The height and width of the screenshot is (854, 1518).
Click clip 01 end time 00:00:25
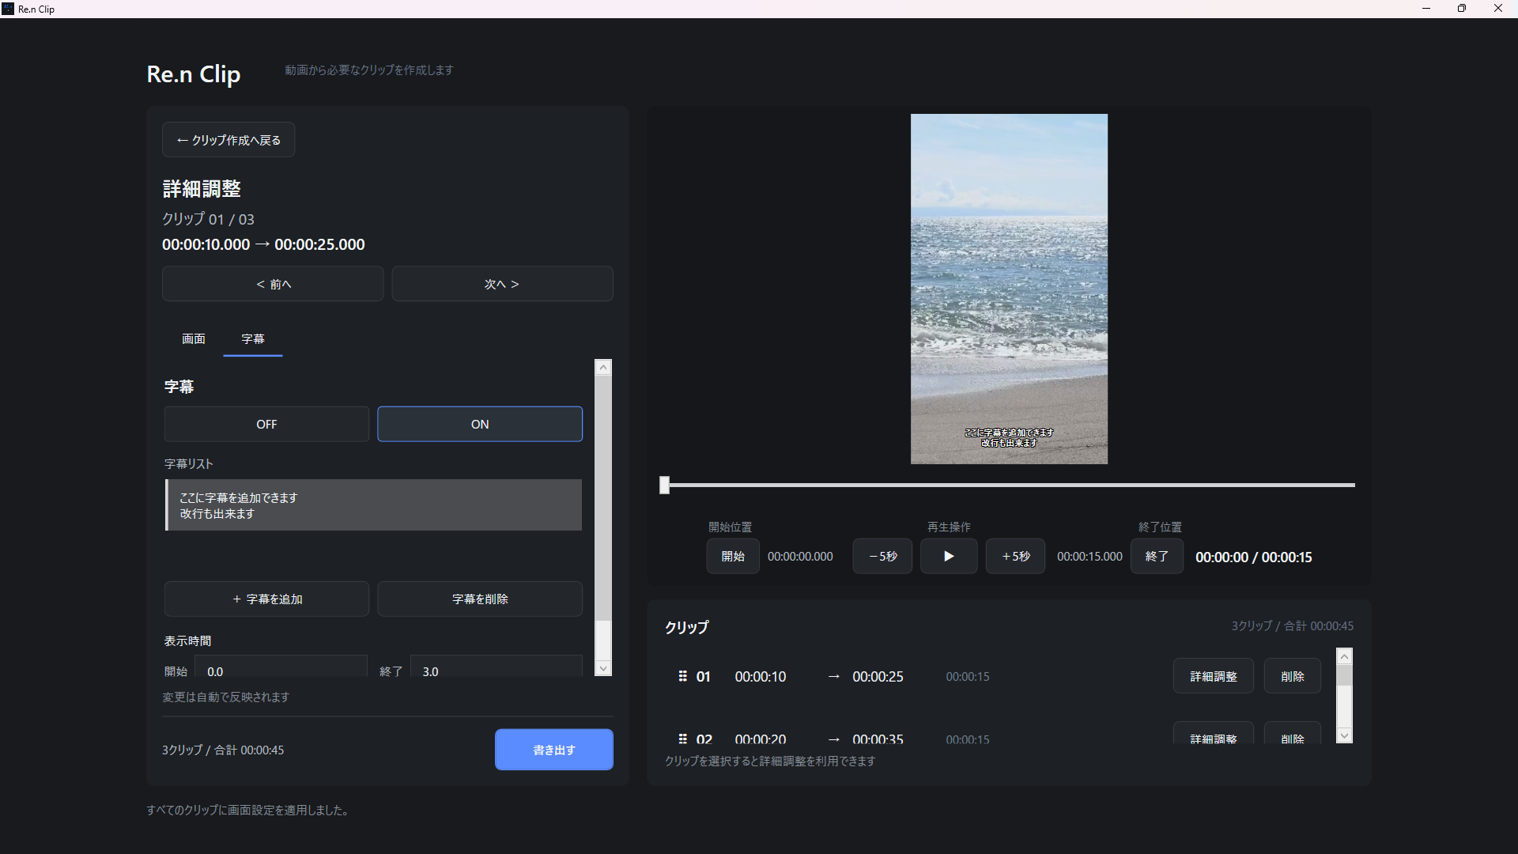878,676
